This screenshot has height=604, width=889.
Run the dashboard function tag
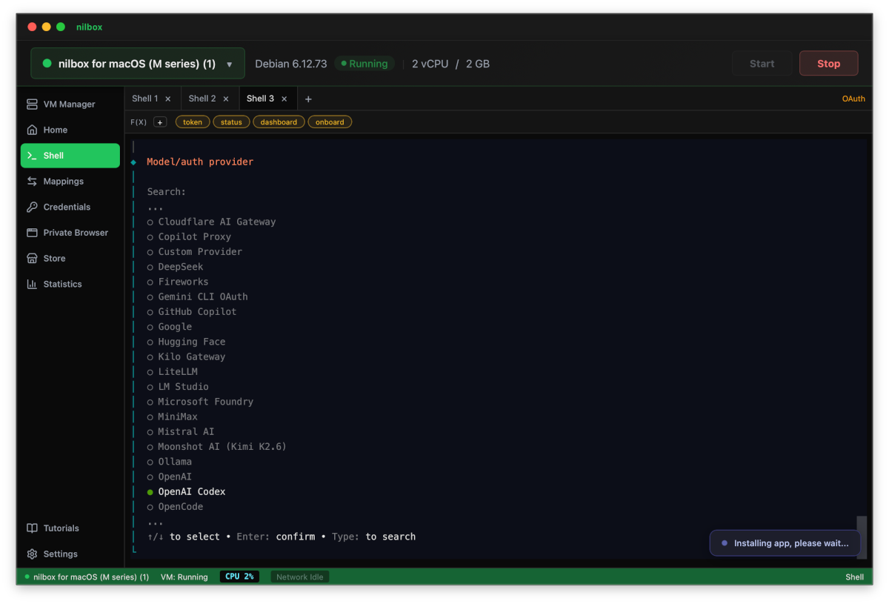pos(279,122)
